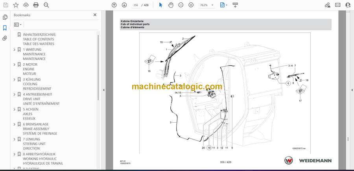Image resolution: width=354 pixels, height=171 pixels.
Task: Go to next page arrow
Action: pos(124,5)
